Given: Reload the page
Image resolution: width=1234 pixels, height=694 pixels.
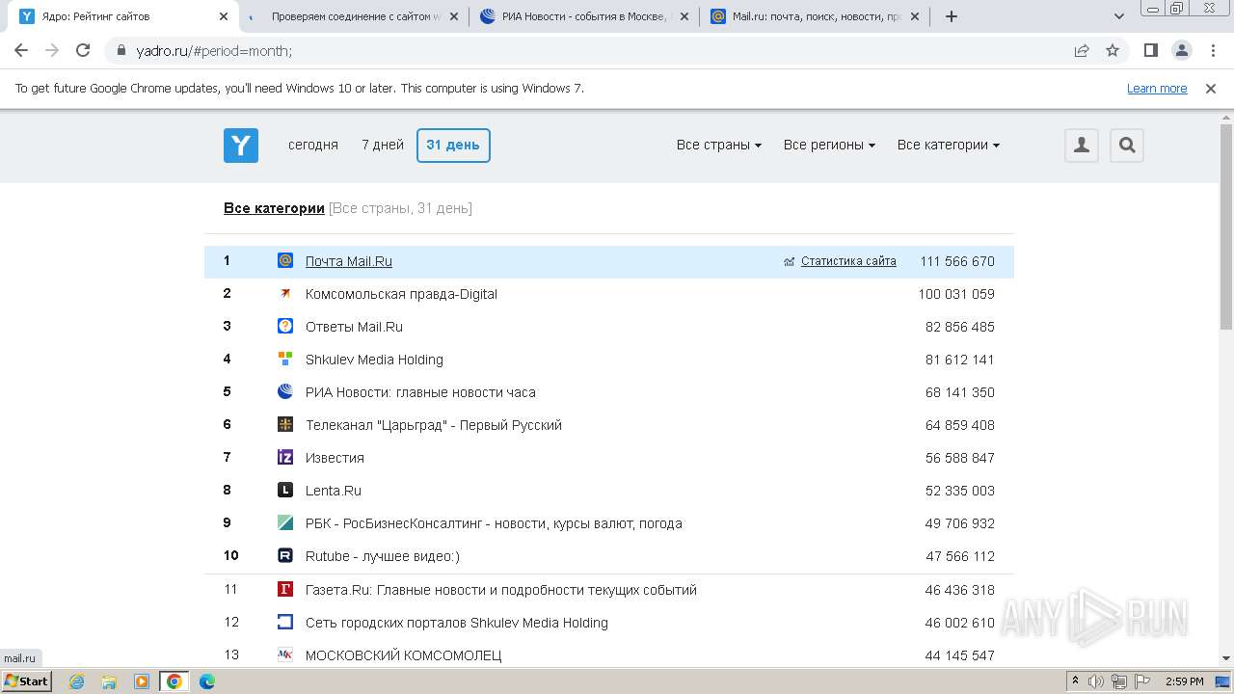Looking at the screenshot, I should pyautogui.click(x=83, y=50).
